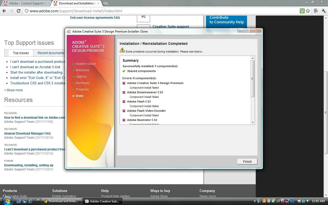Switch to Adobe Creative Suite taskbar button
The height and width of the screenshot is (205, 328).
point(102,201)
